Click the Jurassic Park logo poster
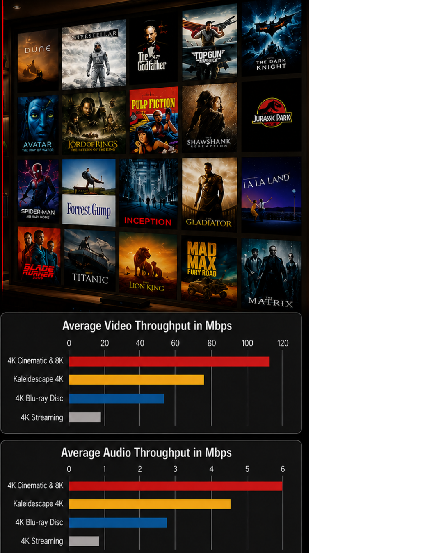443x553 pixels. point(272,116)
